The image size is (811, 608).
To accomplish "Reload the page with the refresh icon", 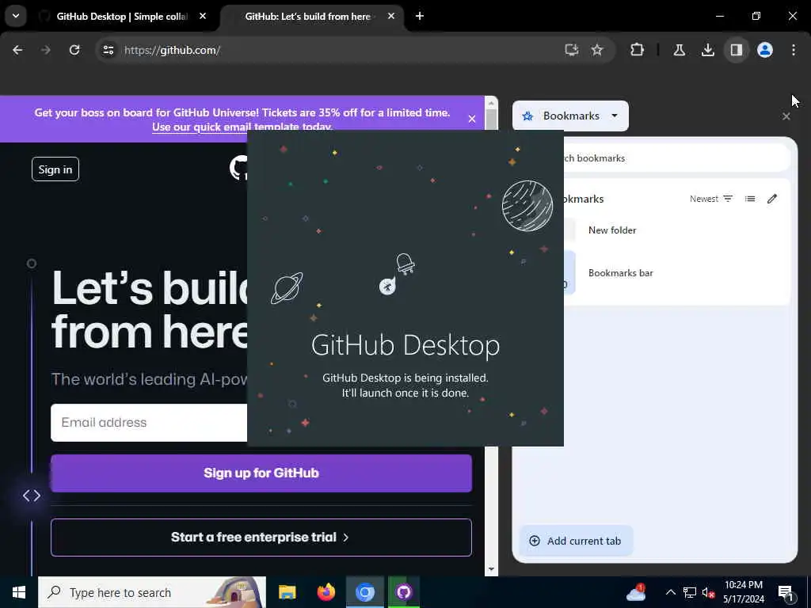I will [74, 50].
